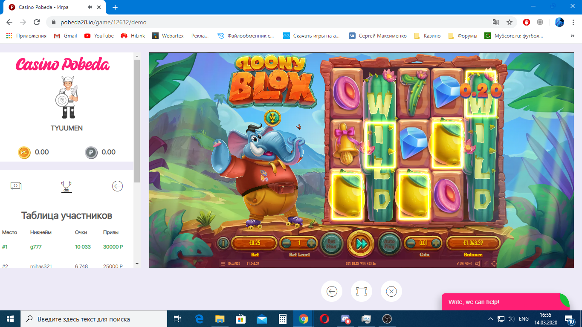Lower the Coin value with minus
Viewport: 582px width, 327px height.
coord(411,243)
